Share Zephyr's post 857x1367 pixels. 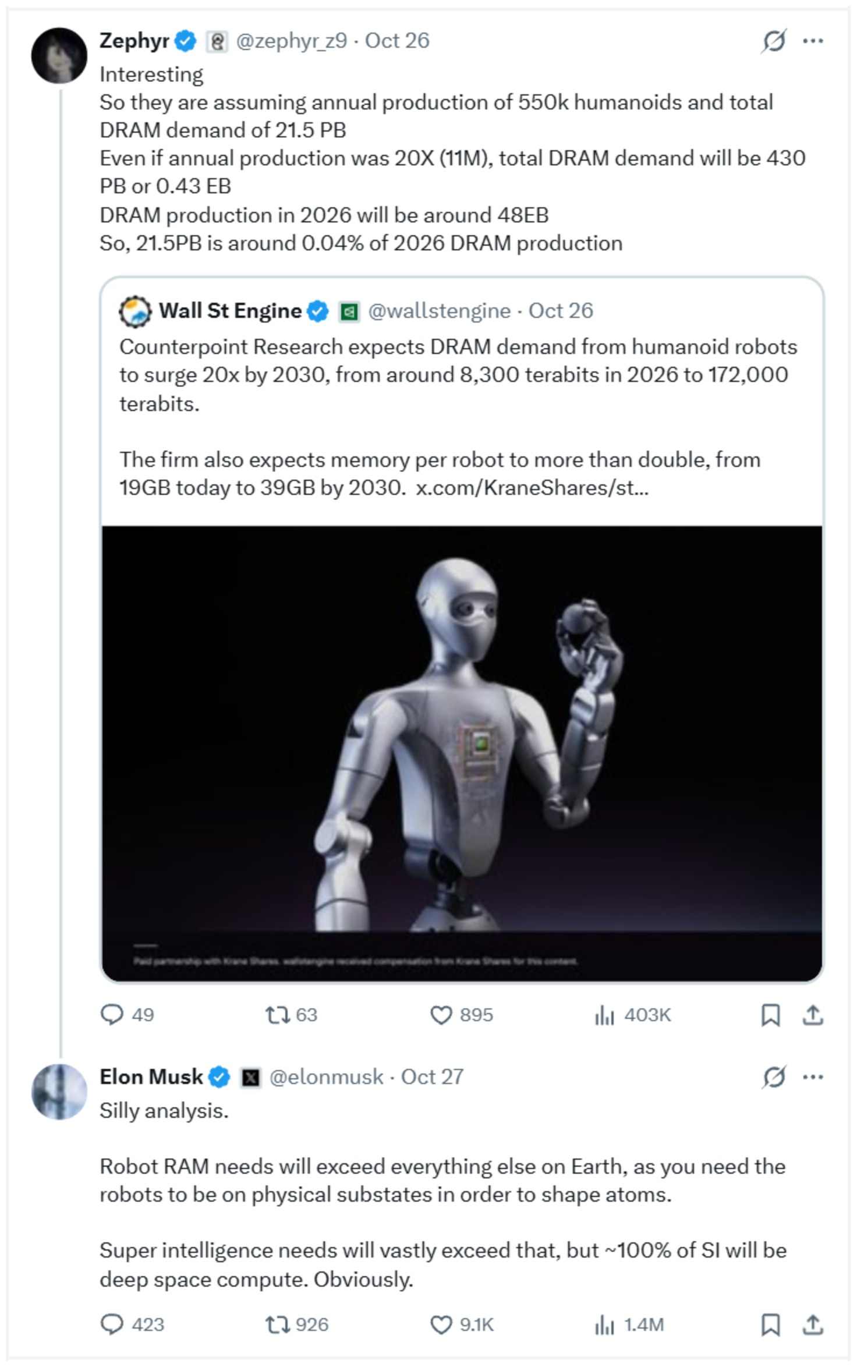pos(813,1015)
